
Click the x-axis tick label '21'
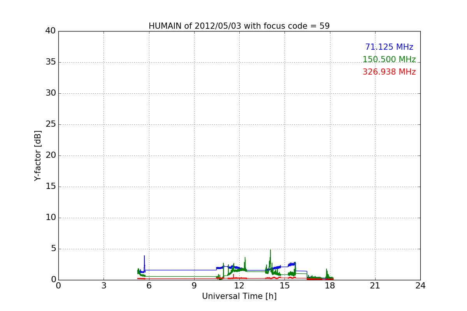tap(375, 286)
